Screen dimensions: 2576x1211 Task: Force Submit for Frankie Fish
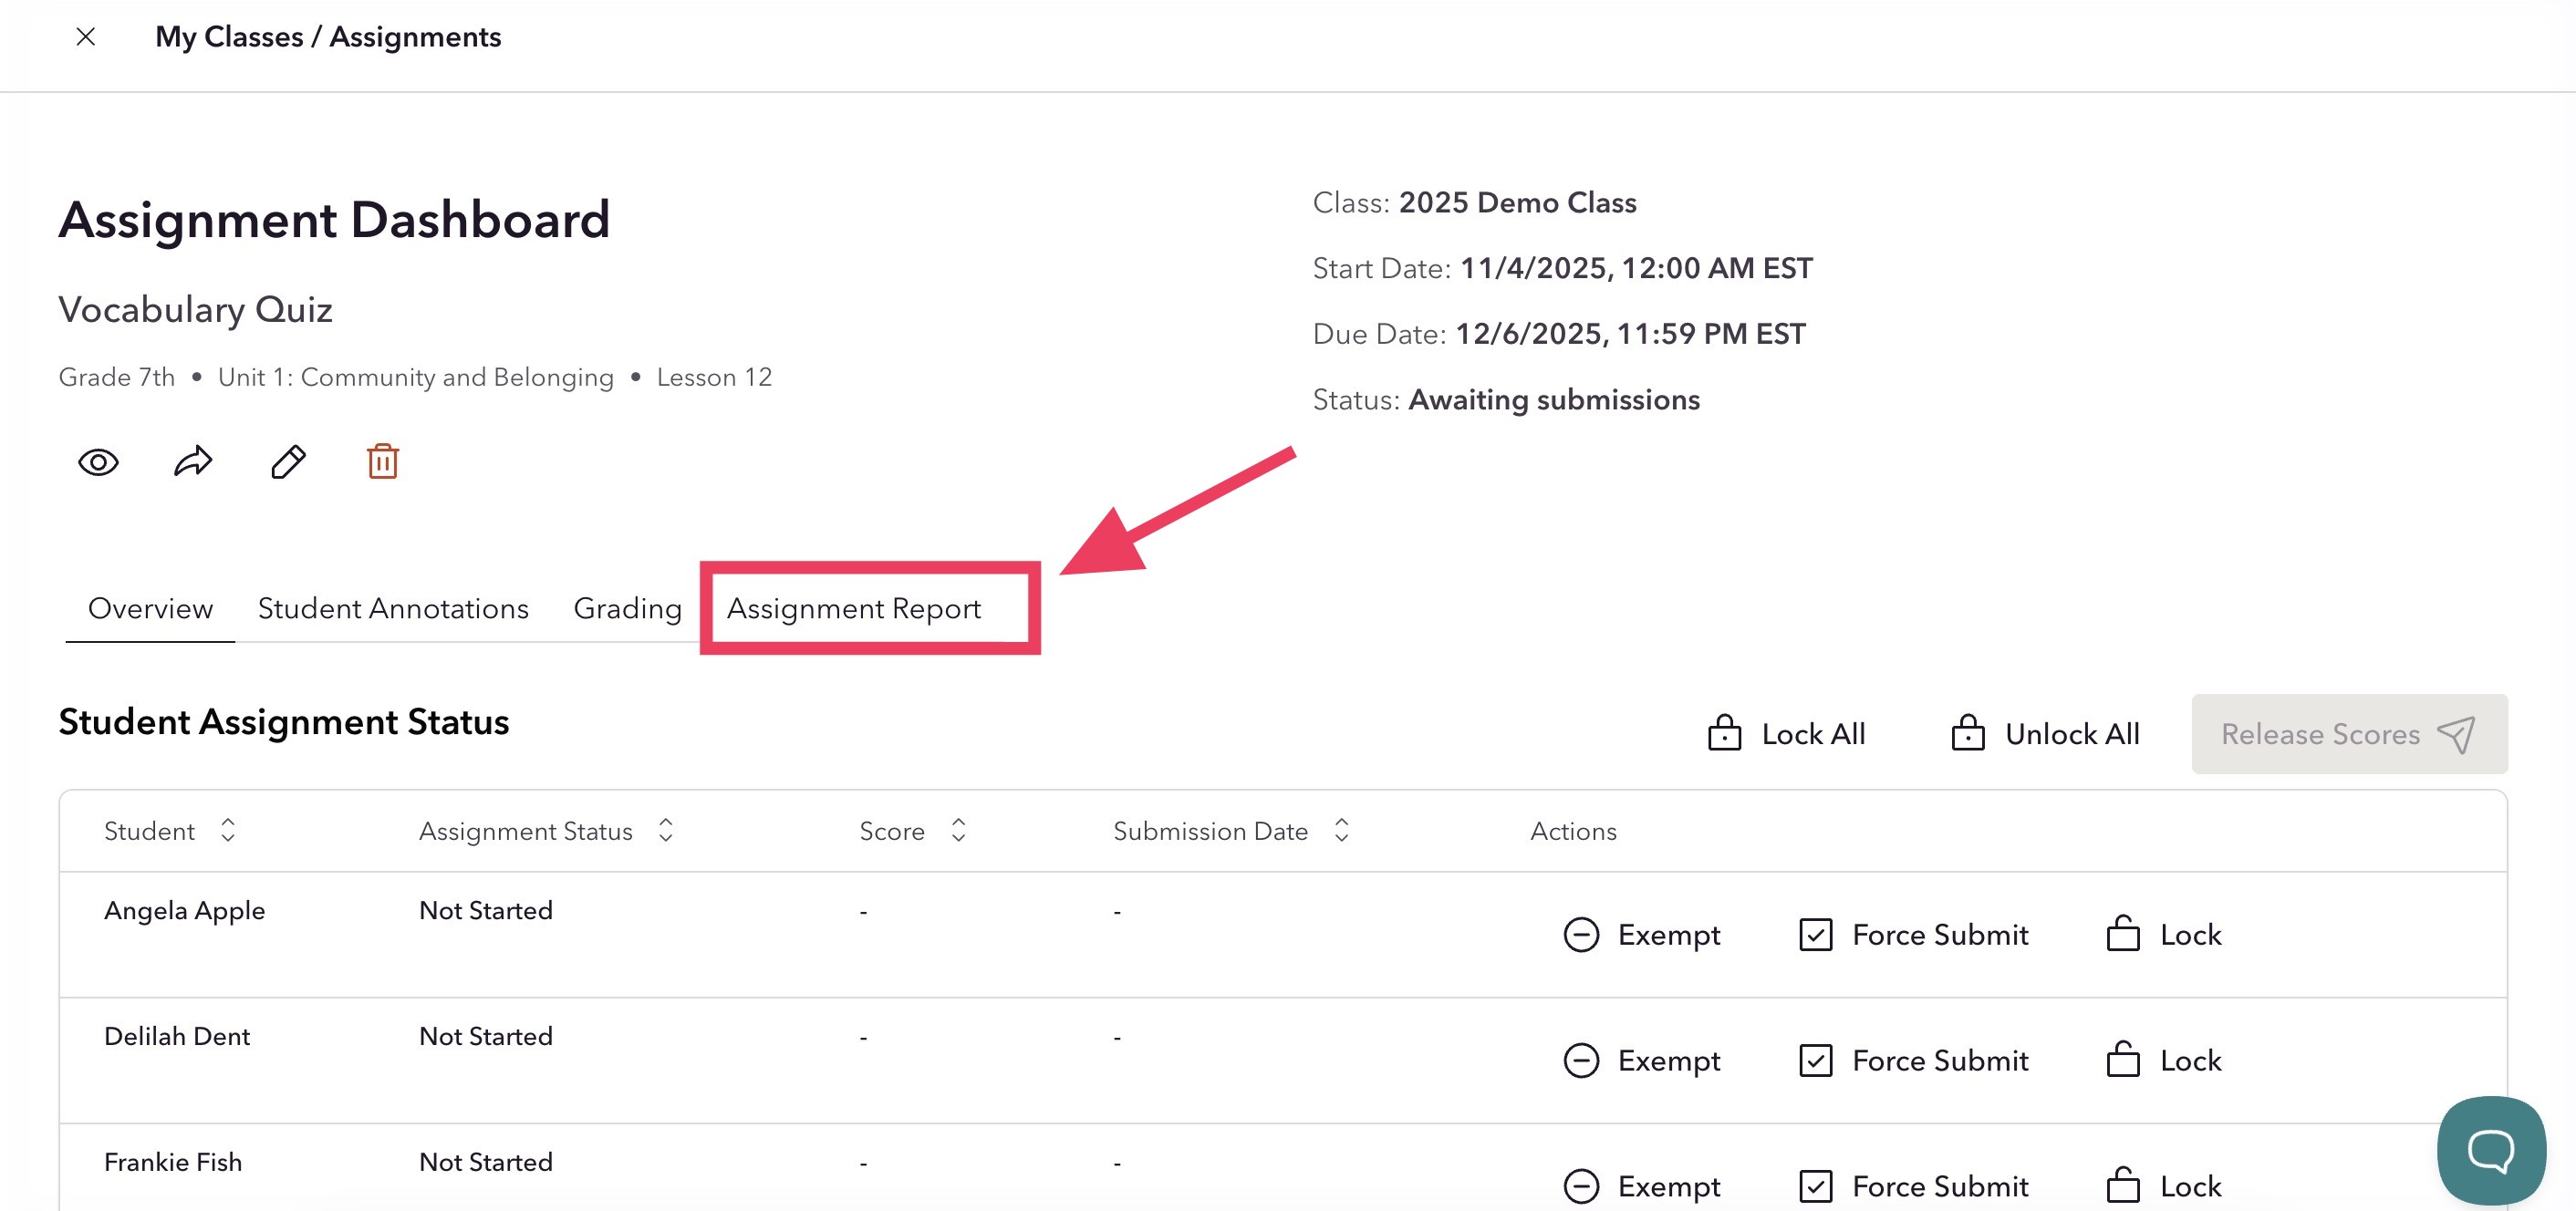pyautogui.click(x=1914, y=1187)
